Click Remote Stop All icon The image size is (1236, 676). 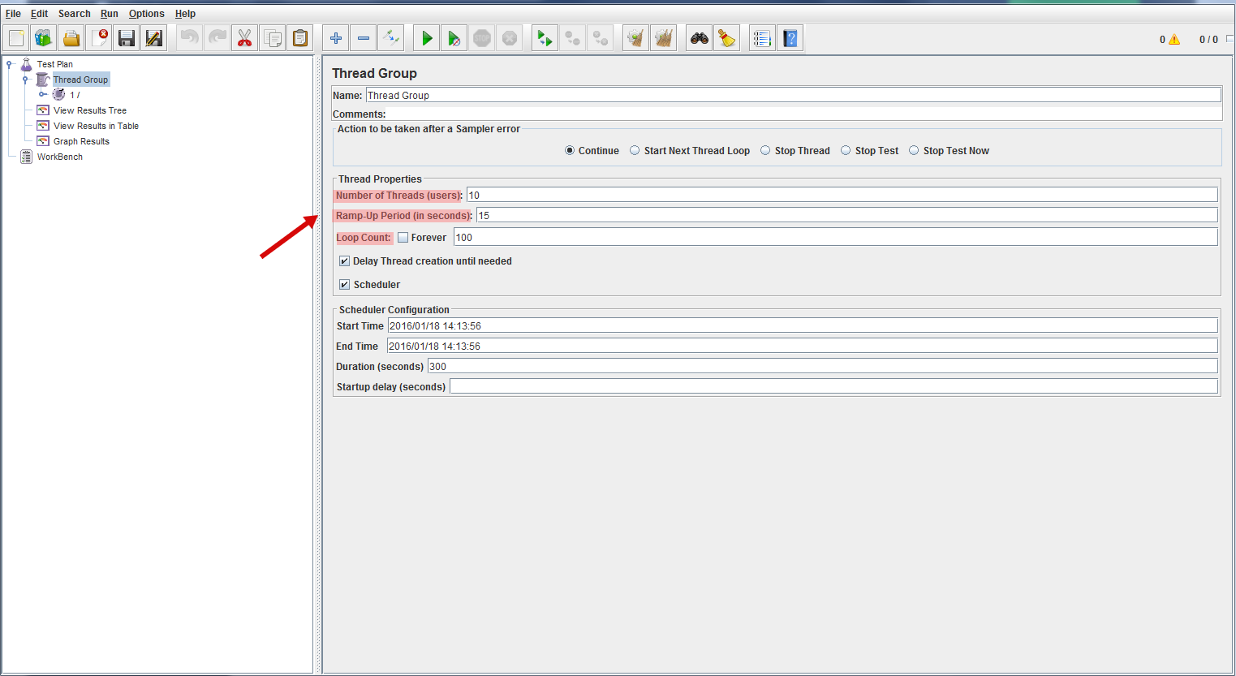[573, 38]
